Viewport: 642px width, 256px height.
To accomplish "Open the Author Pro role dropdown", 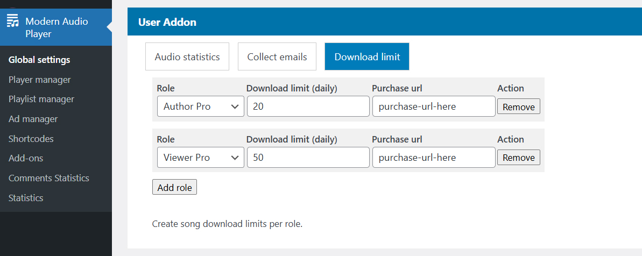I will click(x=200, y=106).
